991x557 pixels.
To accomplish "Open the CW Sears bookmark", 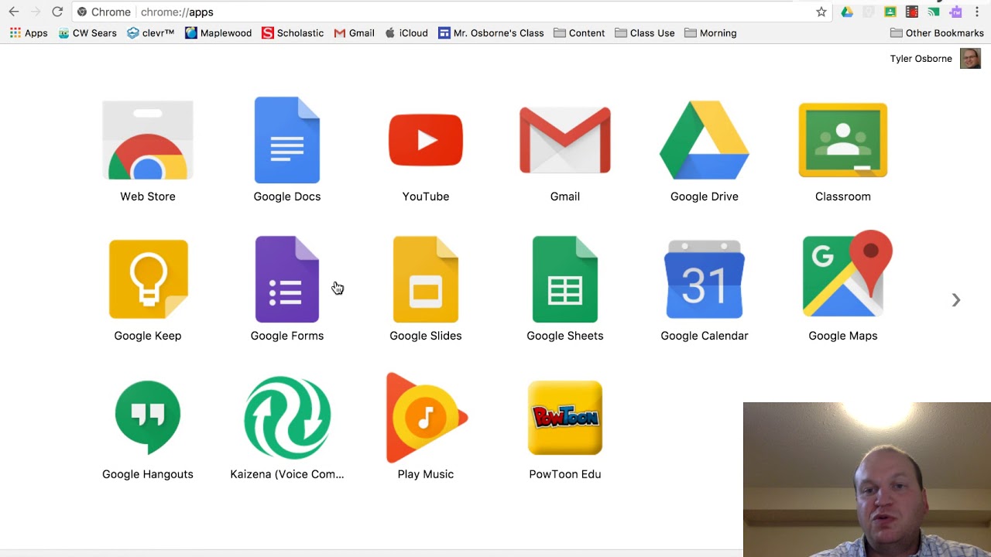I will 87,33.
